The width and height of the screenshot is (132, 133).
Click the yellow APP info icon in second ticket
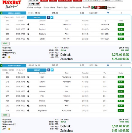(9, 129)
